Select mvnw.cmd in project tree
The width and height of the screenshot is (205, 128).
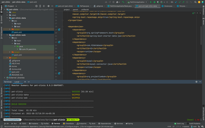point(16,69)
